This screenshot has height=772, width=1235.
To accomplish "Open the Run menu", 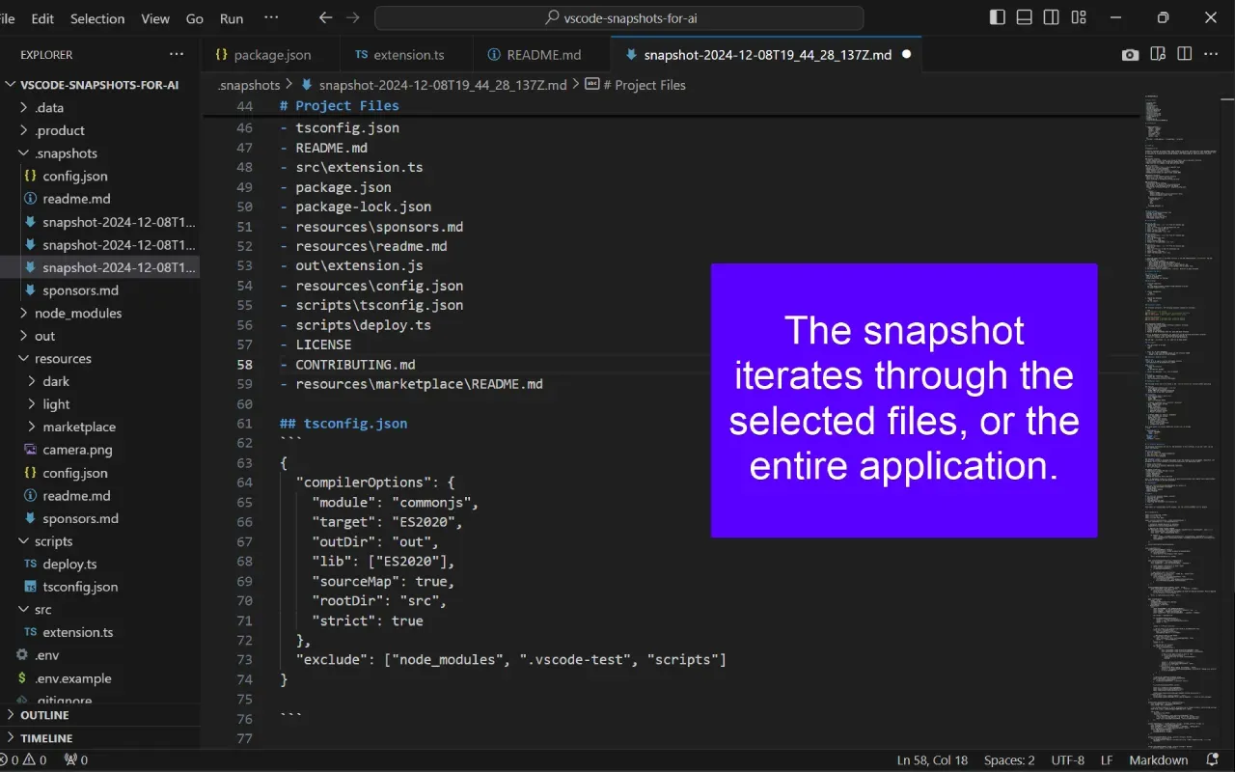I will coord(232,18).
